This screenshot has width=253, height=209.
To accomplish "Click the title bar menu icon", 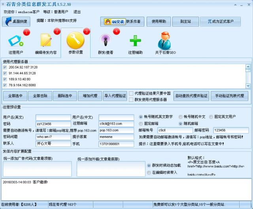I will [x=3, y=4].
